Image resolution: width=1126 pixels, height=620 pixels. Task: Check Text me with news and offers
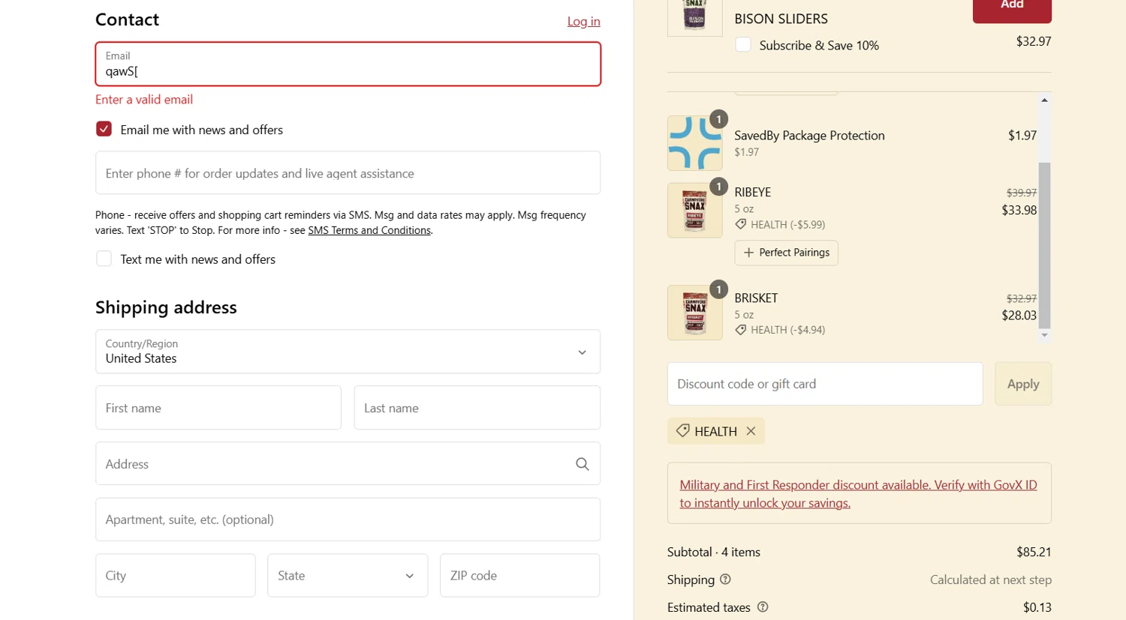point(104,259)
